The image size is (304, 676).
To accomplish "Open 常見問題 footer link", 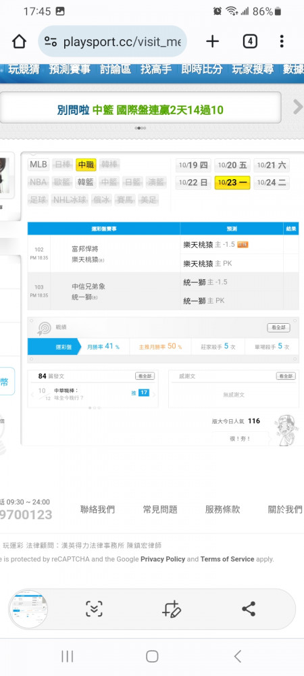I will click(159, 510).
